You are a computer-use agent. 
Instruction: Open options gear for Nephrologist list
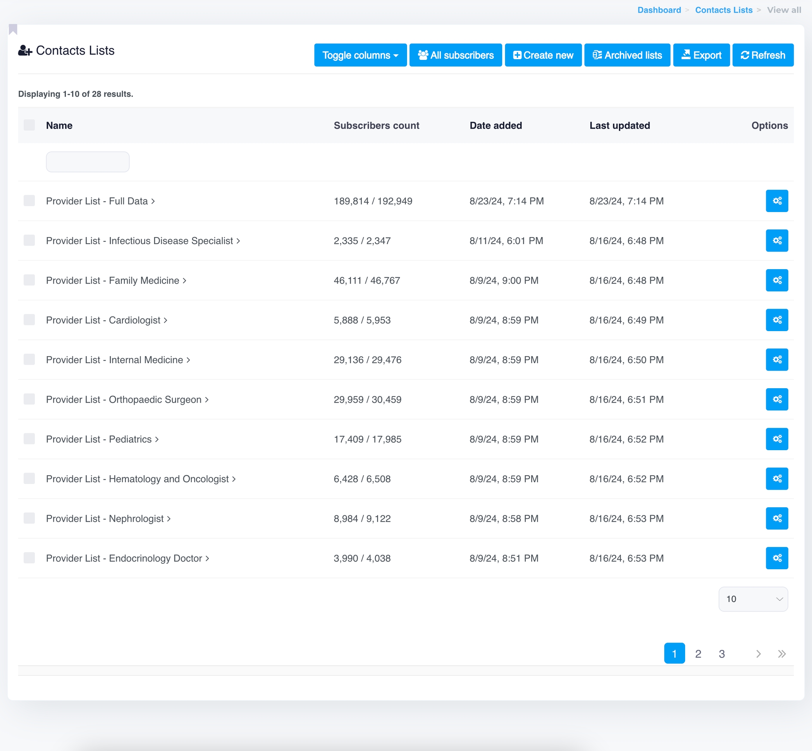pos(777,518)
